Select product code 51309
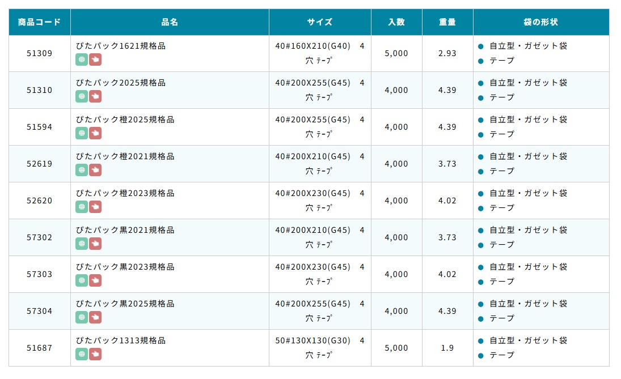621x379 pixels. 39,53
